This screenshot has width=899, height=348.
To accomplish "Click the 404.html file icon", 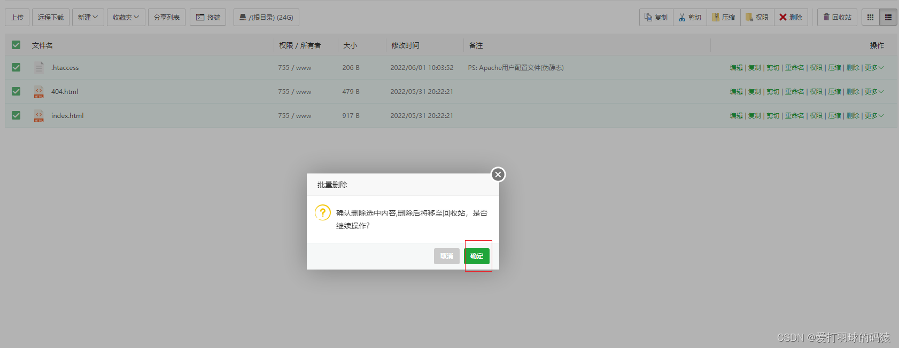I will (x=39, y=91).
